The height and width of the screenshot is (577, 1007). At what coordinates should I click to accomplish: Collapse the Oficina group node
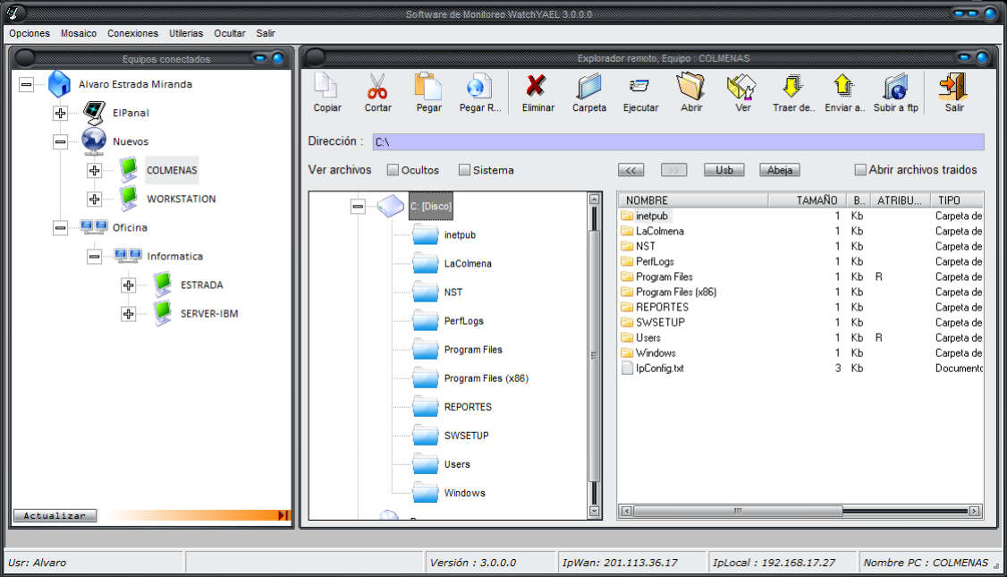60,227
